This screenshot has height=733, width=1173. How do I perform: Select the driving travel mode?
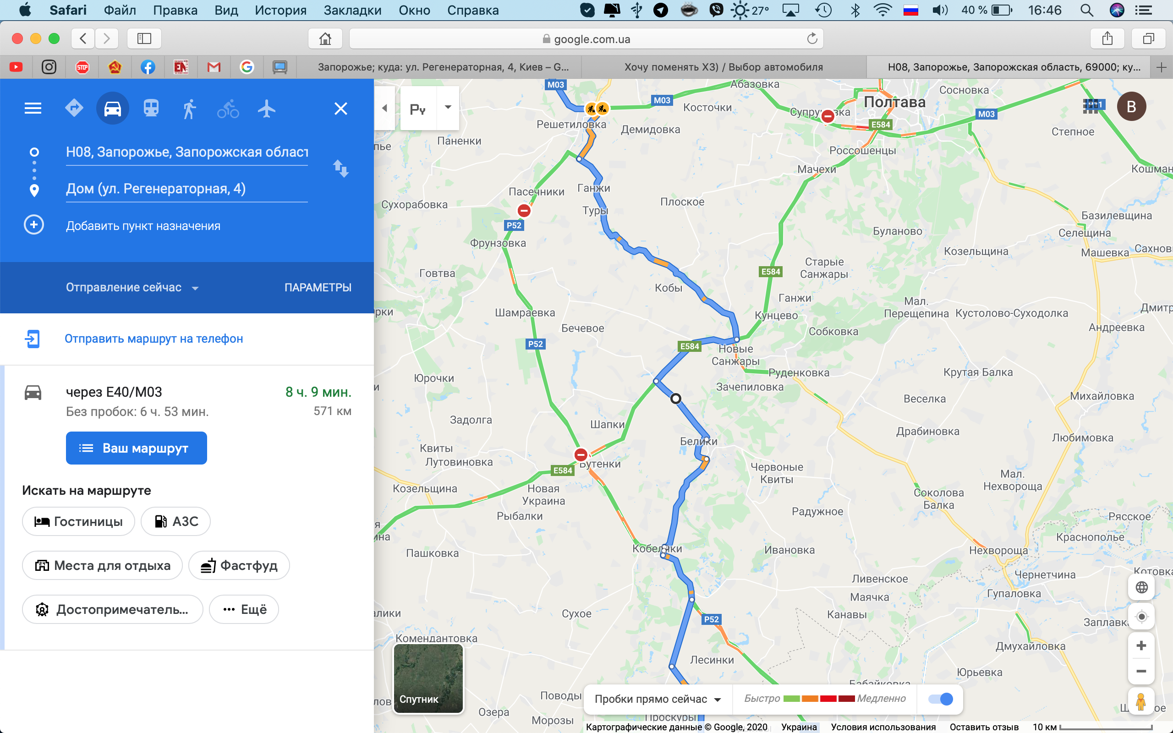coord(112,108)
